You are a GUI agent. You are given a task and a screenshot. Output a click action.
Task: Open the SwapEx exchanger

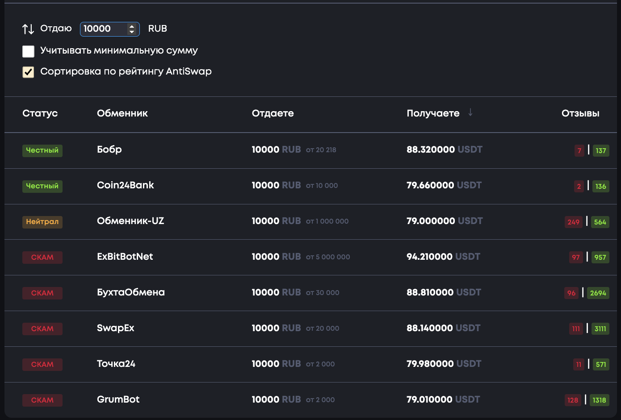[116, 328]
